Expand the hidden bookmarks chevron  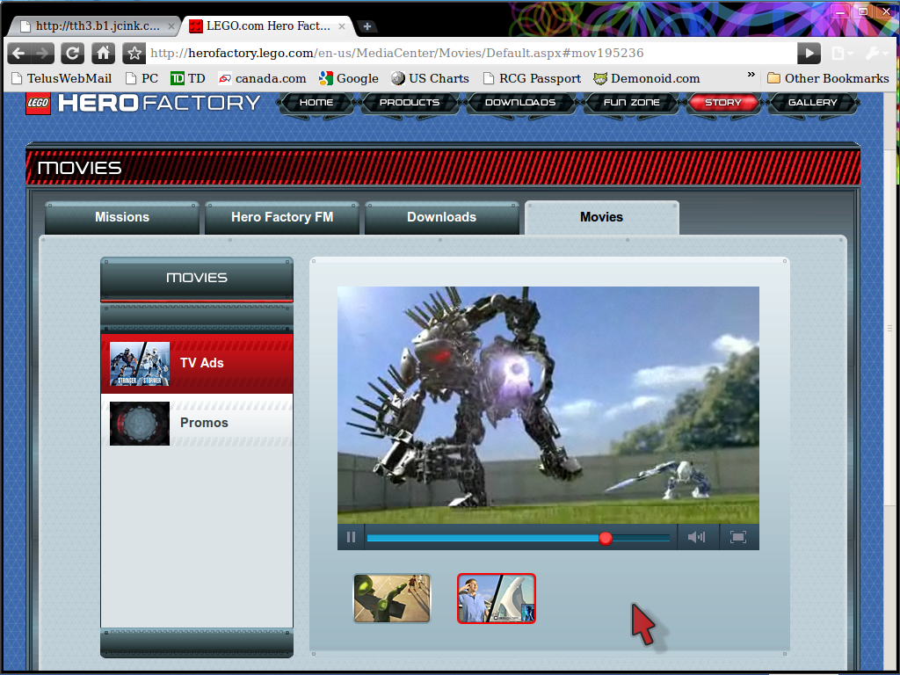coord(750,77)
